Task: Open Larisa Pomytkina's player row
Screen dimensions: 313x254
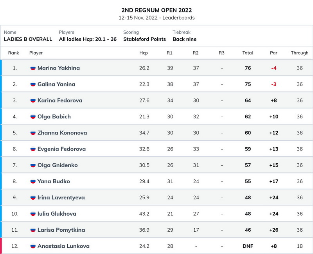Action: pyautogui.click(x=156, y=230)
